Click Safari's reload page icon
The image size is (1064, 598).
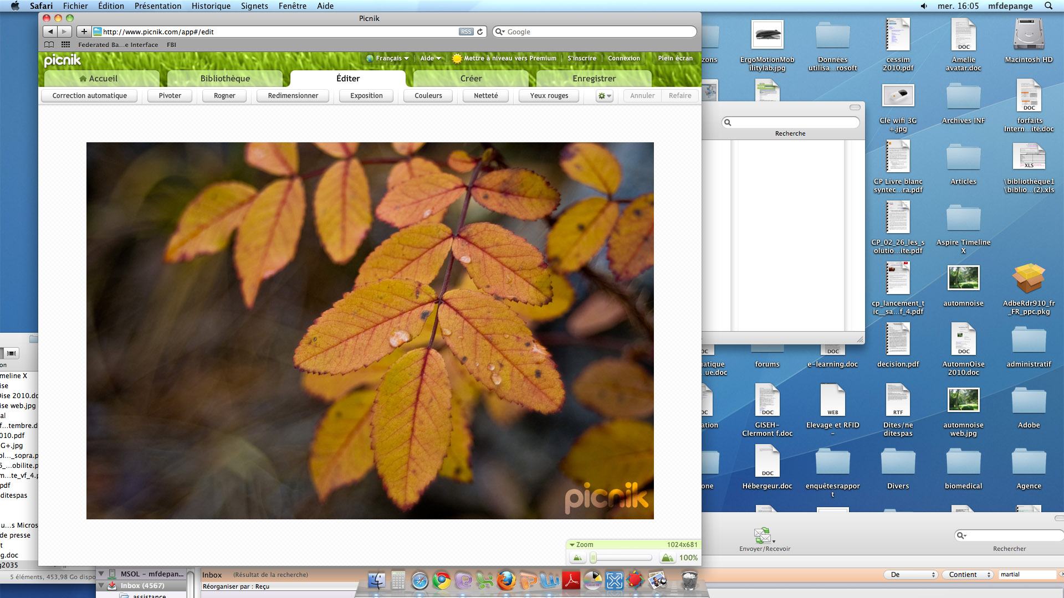pos(480,32)
